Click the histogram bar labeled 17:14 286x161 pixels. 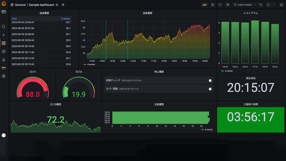pyautogui.click(x=255, y=42)
